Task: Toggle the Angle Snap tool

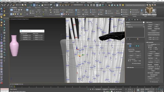Action: tap(63, 5)
